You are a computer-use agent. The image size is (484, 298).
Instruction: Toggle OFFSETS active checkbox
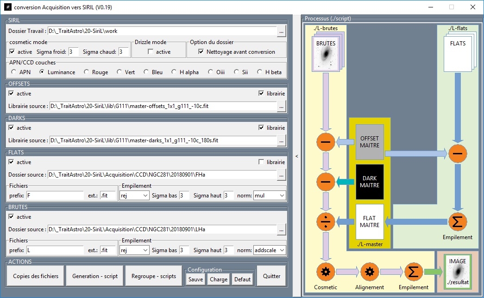pos(11,93)
